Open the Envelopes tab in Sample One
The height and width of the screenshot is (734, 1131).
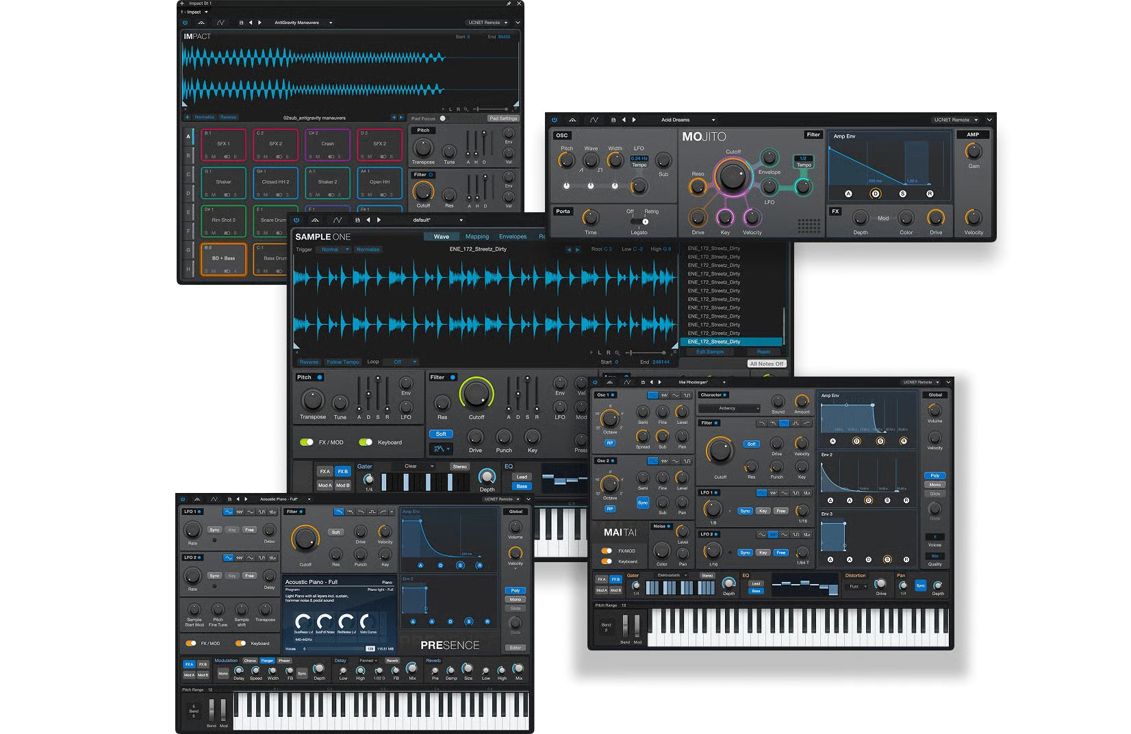point(513,237)
